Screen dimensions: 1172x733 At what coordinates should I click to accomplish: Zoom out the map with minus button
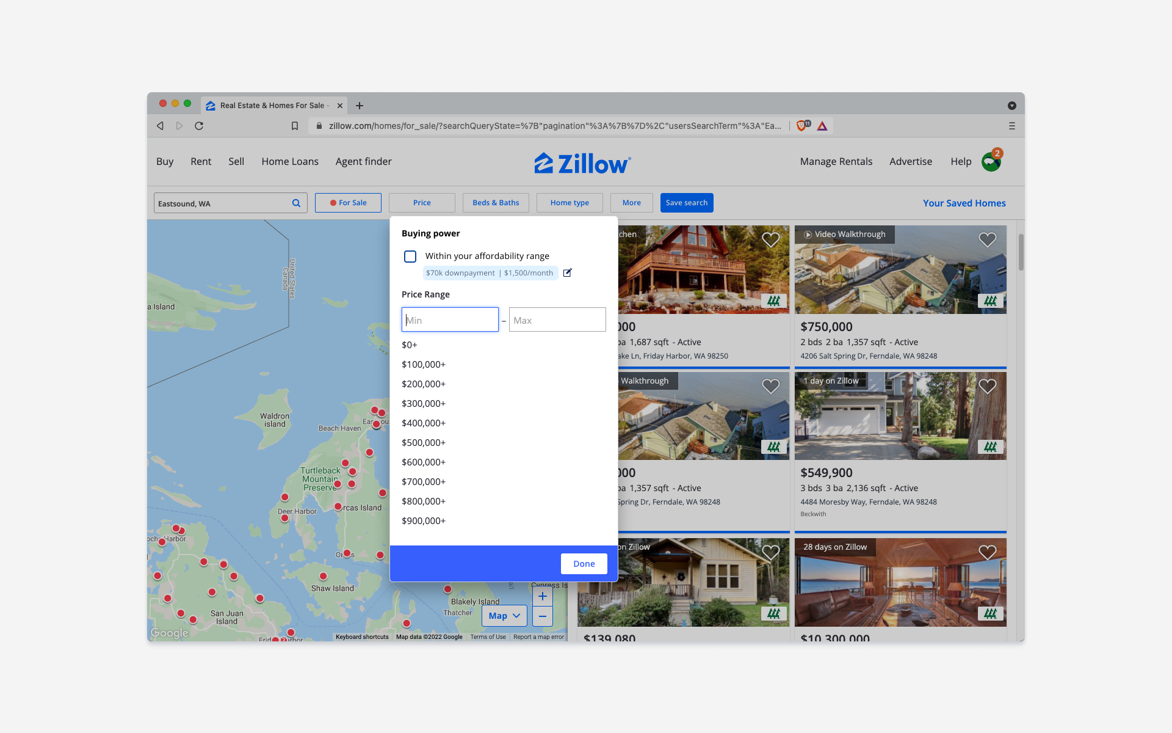tap(542, 616)
